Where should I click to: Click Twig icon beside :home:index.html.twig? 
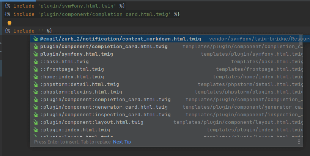coord(36,77)
